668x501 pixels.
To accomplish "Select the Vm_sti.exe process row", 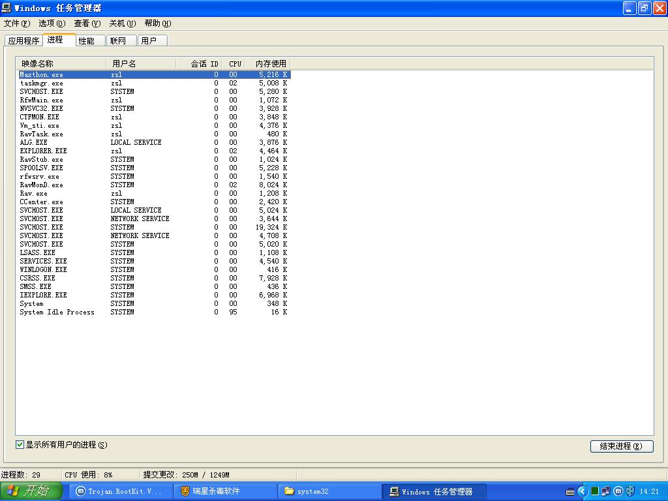I will 154,125.
